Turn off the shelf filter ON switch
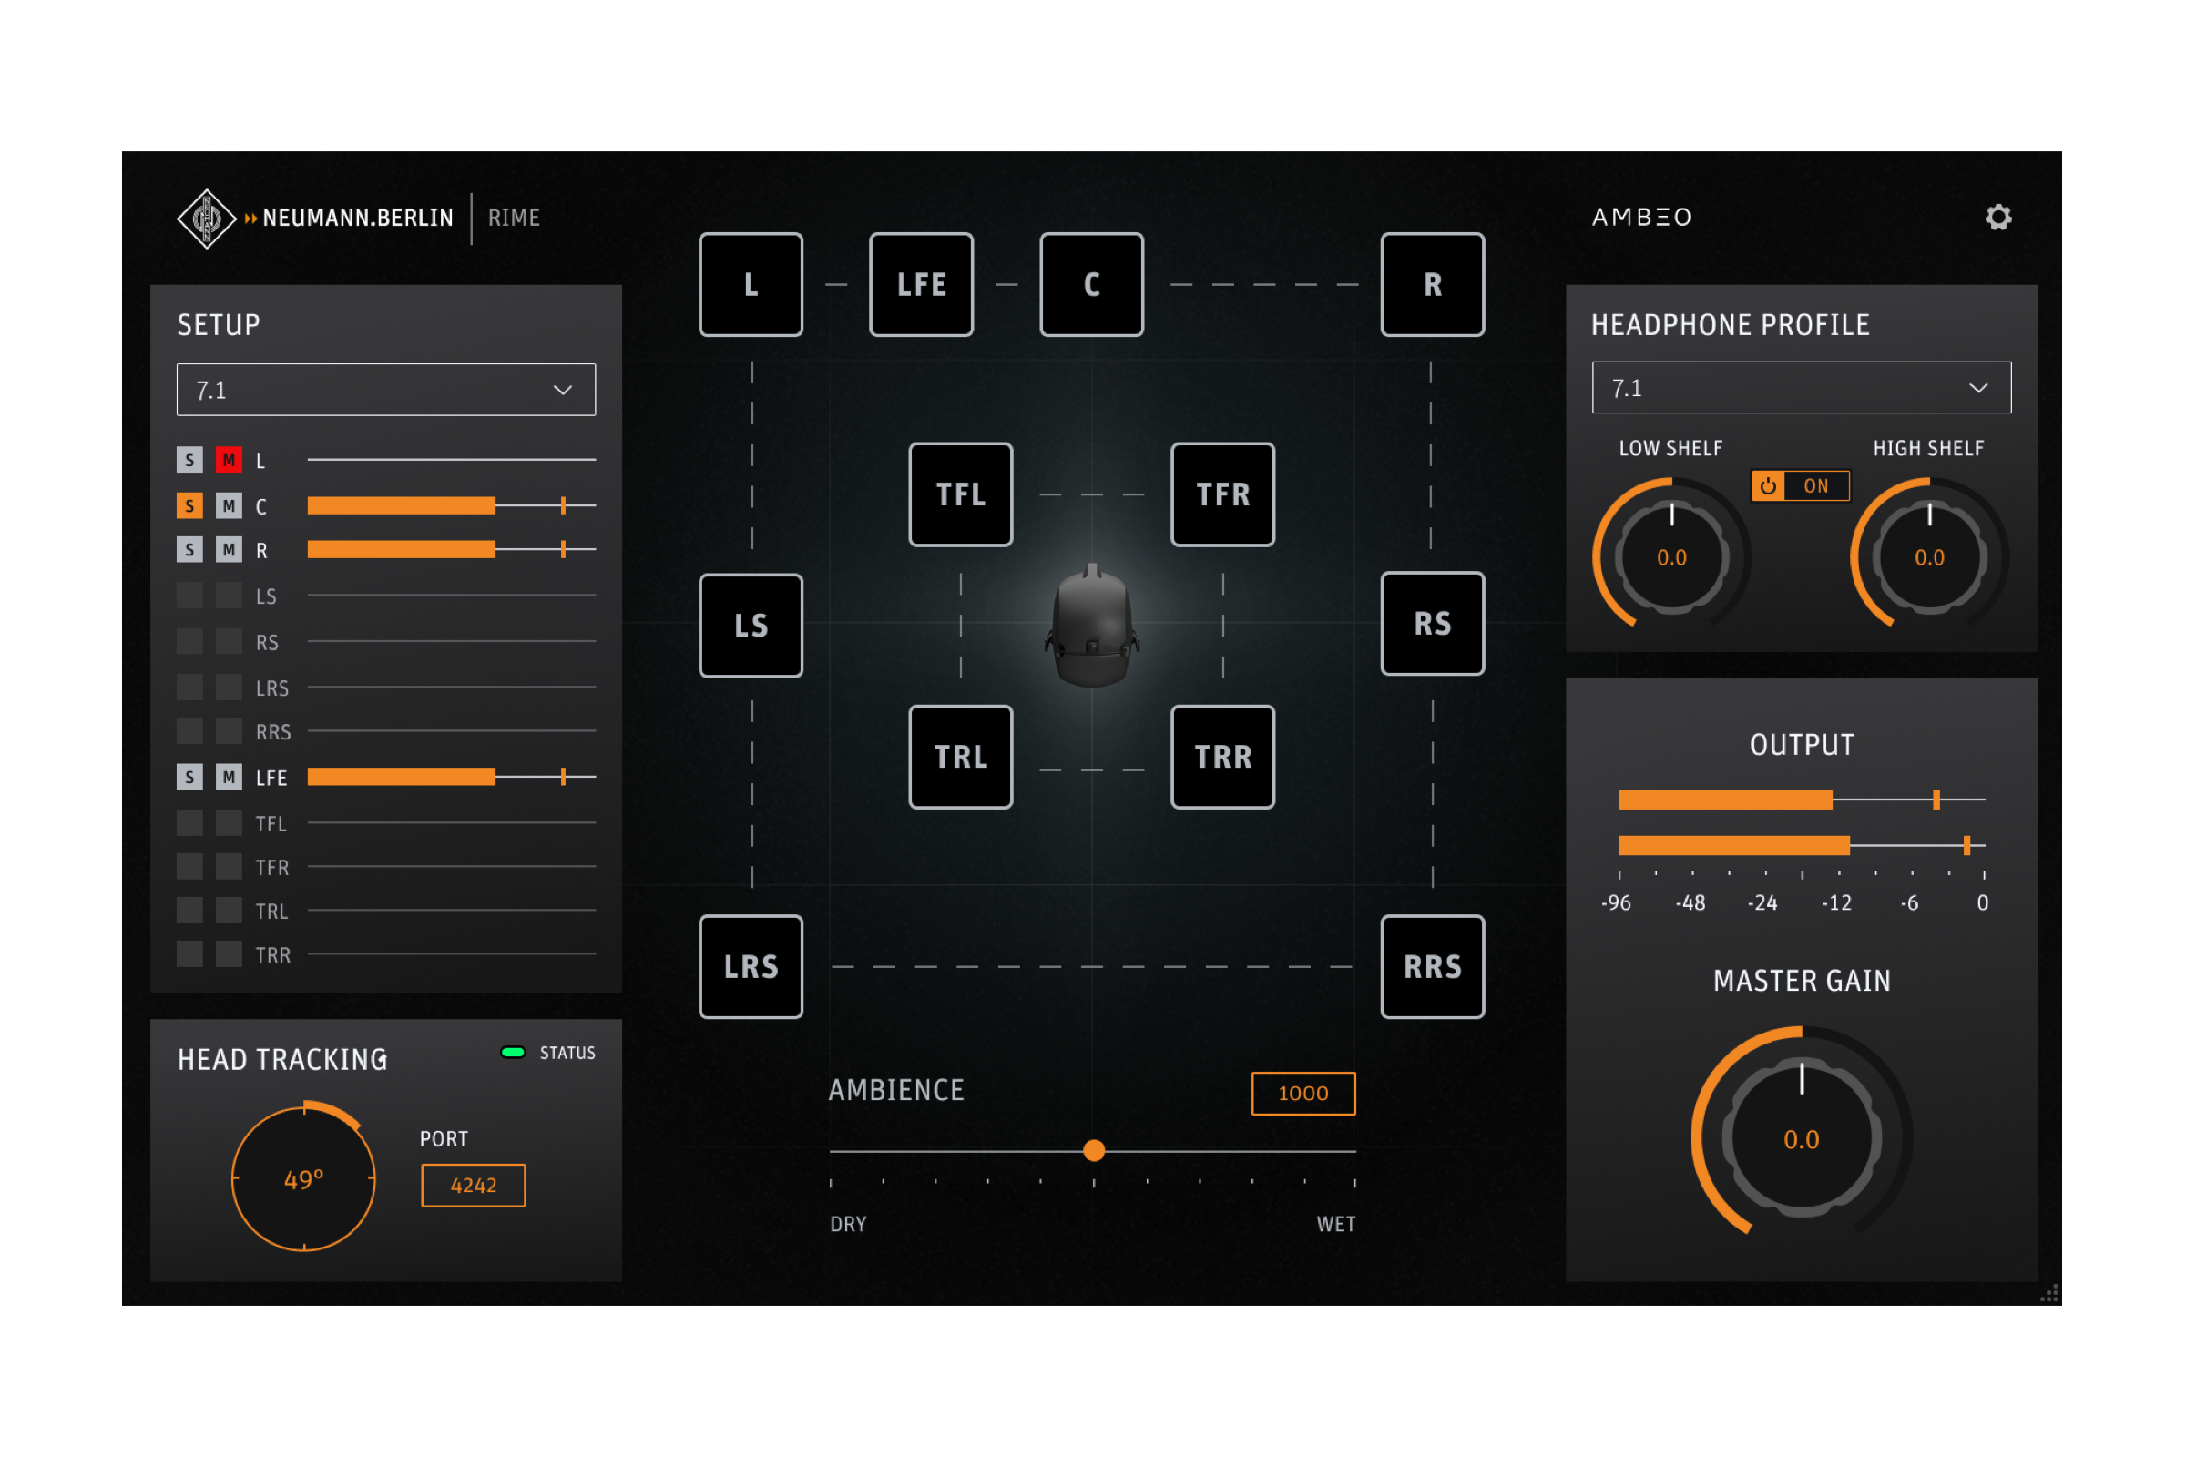 pyautogui.click(x=1800, y=486)
